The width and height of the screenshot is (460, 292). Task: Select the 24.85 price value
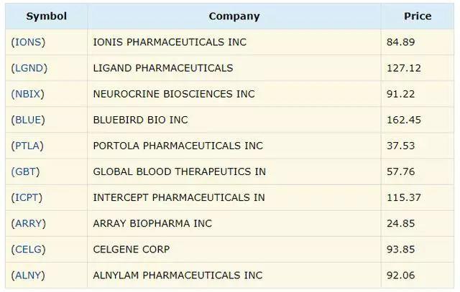click(400, 223)
